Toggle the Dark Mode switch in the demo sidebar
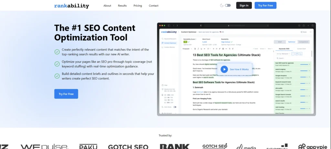Viewport: 331px width, 149px height. click(x=175, y=107)
